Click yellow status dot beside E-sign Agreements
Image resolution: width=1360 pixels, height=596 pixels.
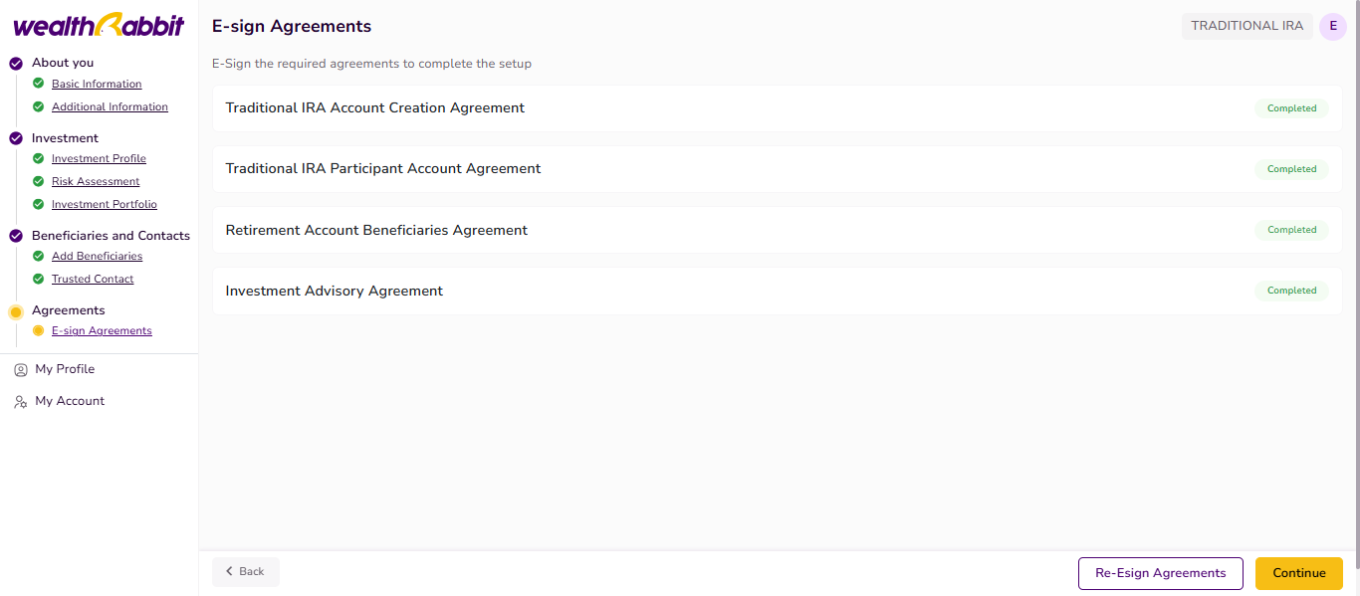click(x=39, y=330)
